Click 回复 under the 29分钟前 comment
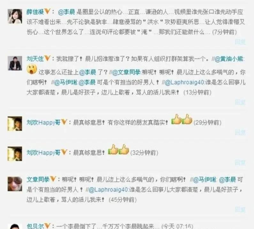This screenshot has width=254, height=229. (x=240, y=132)
